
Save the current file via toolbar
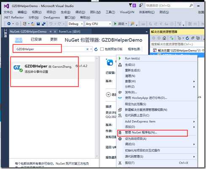point(38,24)
